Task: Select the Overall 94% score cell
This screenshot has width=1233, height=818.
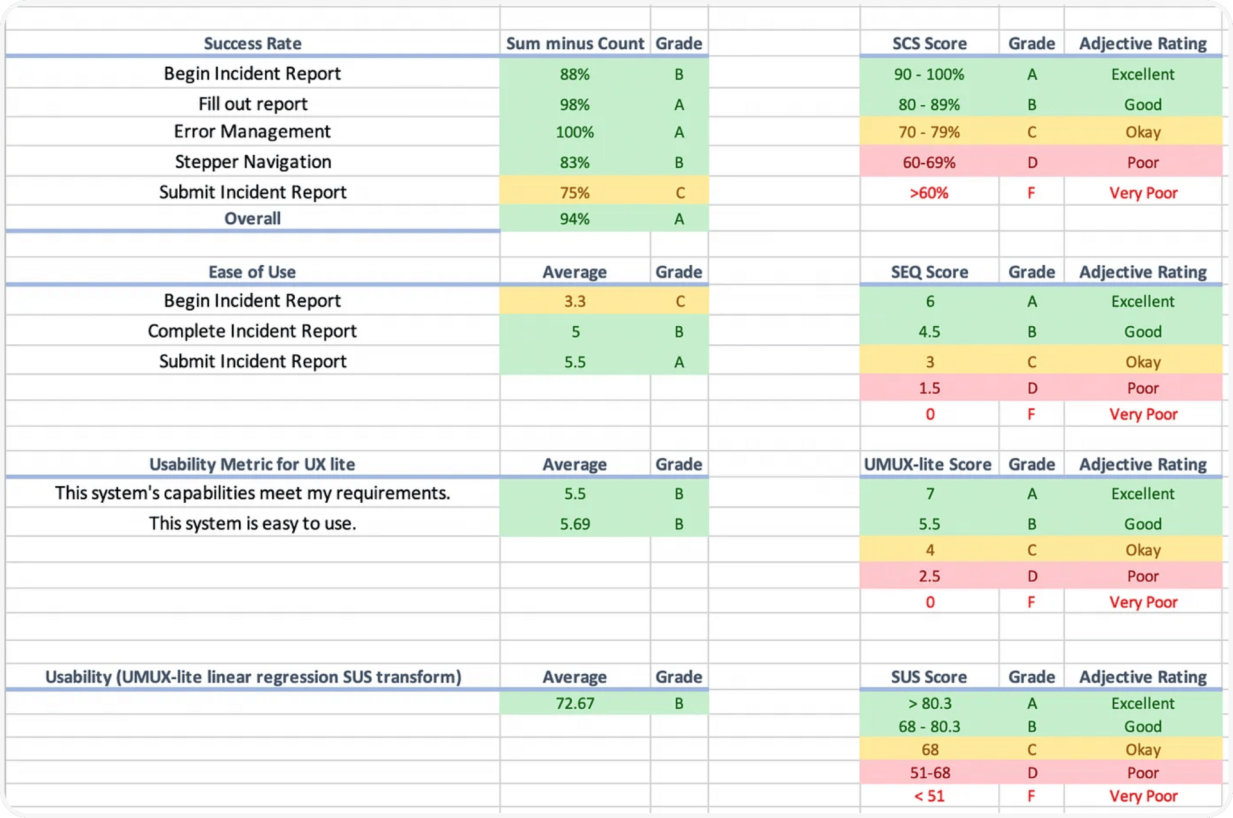Action: (574, 219)
